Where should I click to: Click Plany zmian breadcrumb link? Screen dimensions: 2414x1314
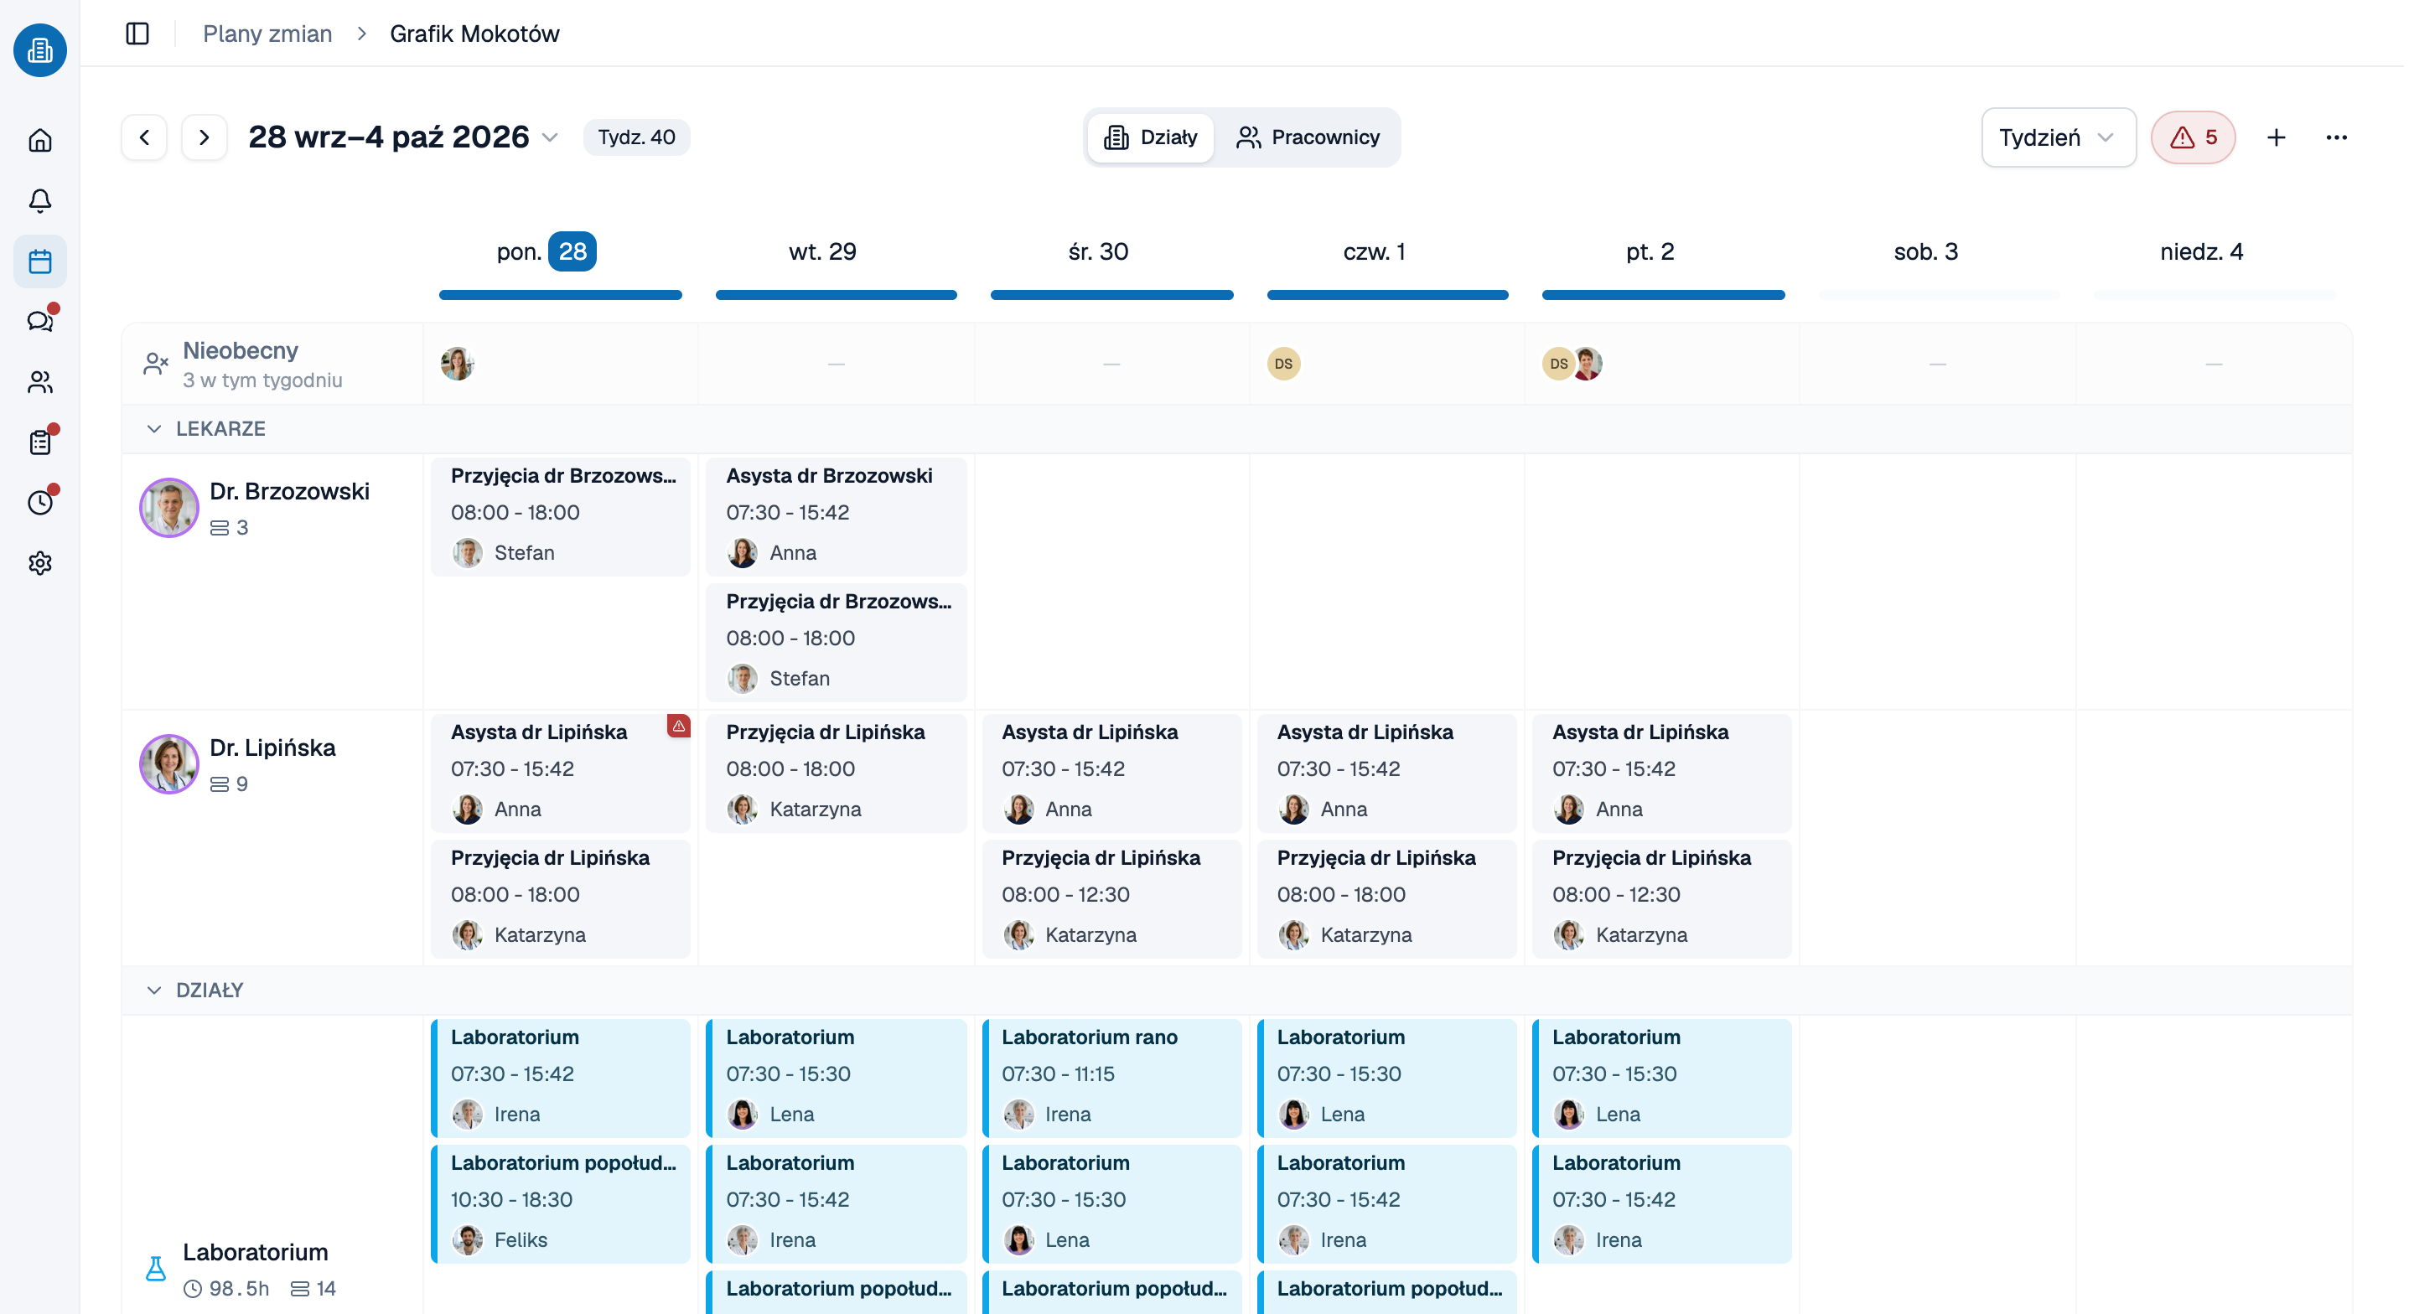click(x=267, y=34)
